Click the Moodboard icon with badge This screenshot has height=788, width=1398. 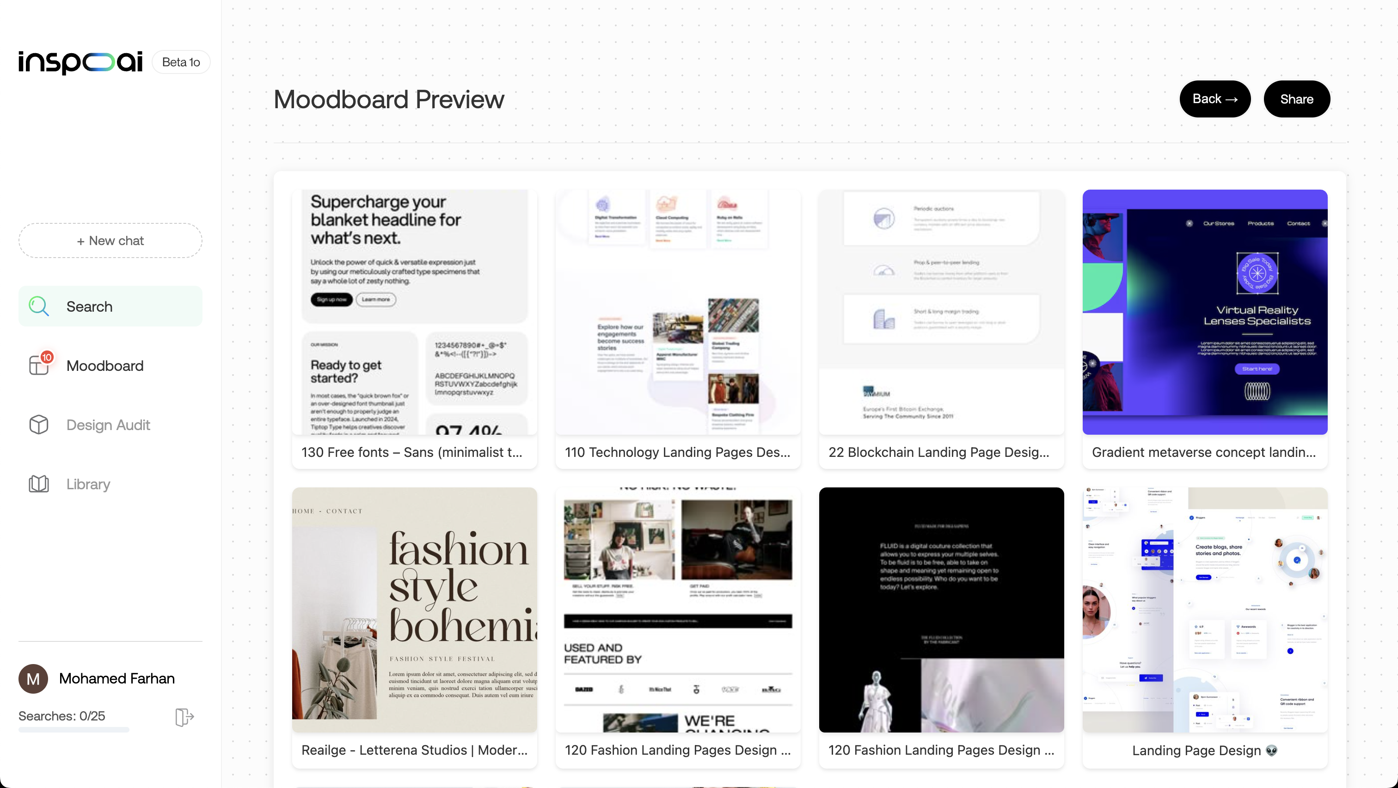(x=39, y=365)
